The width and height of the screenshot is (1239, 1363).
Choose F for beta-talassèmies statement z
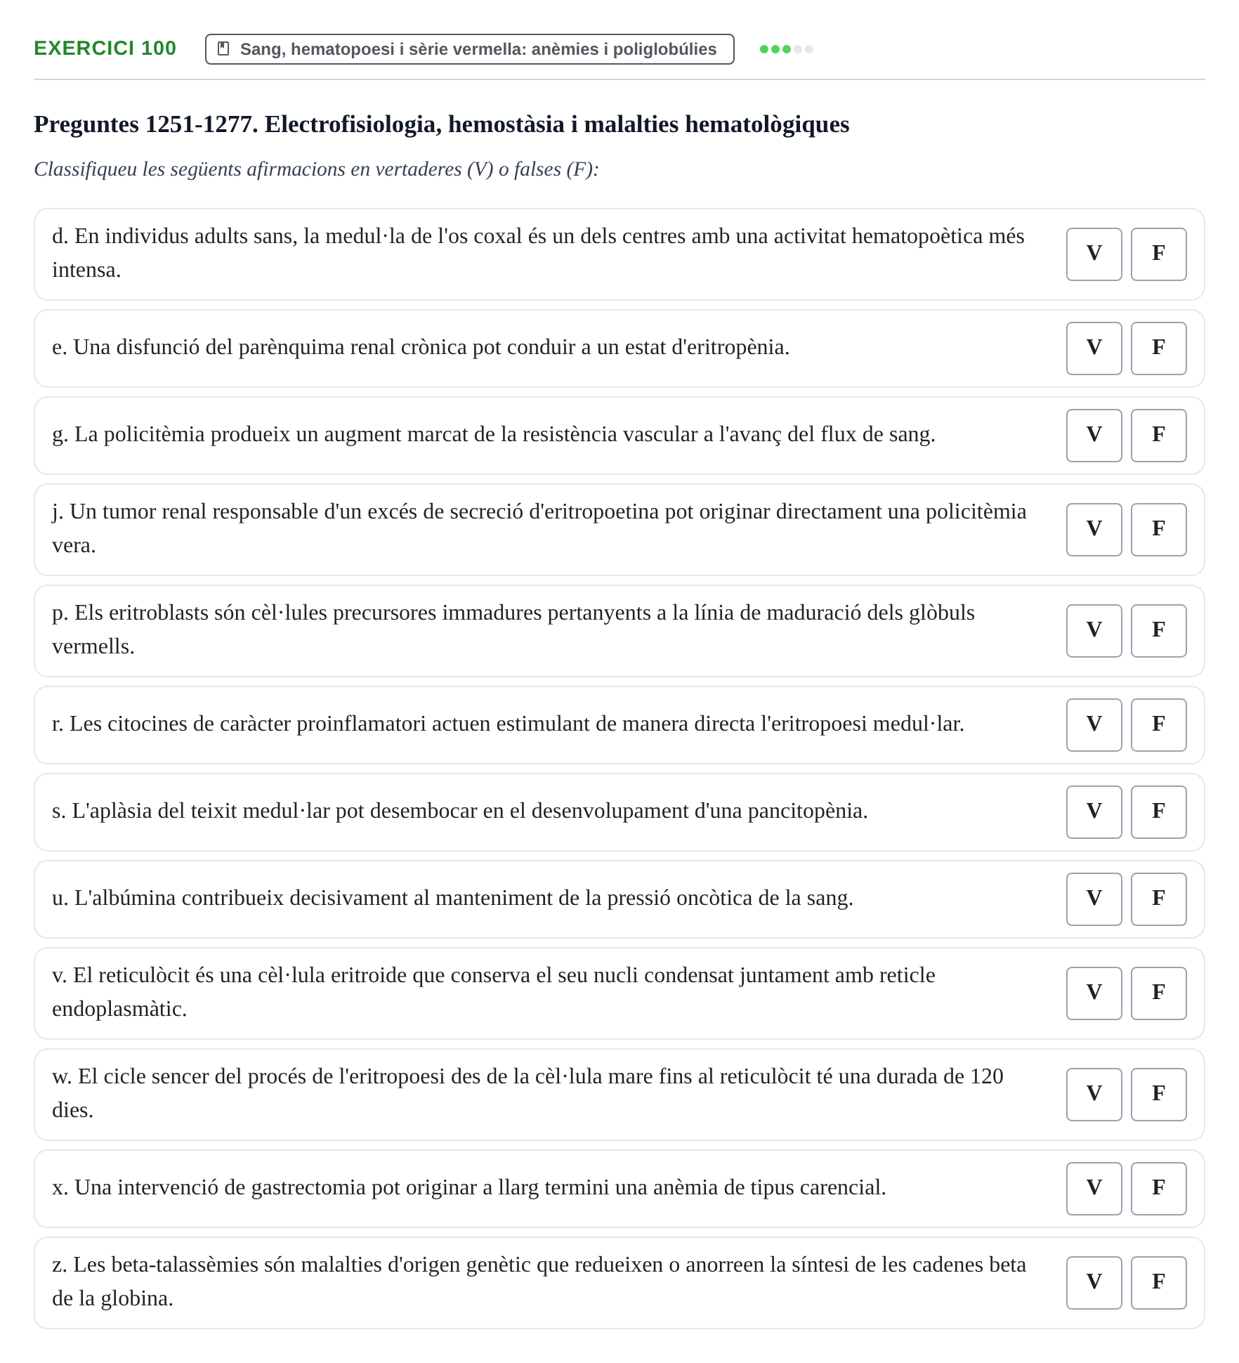[x=1158, y=1283]
